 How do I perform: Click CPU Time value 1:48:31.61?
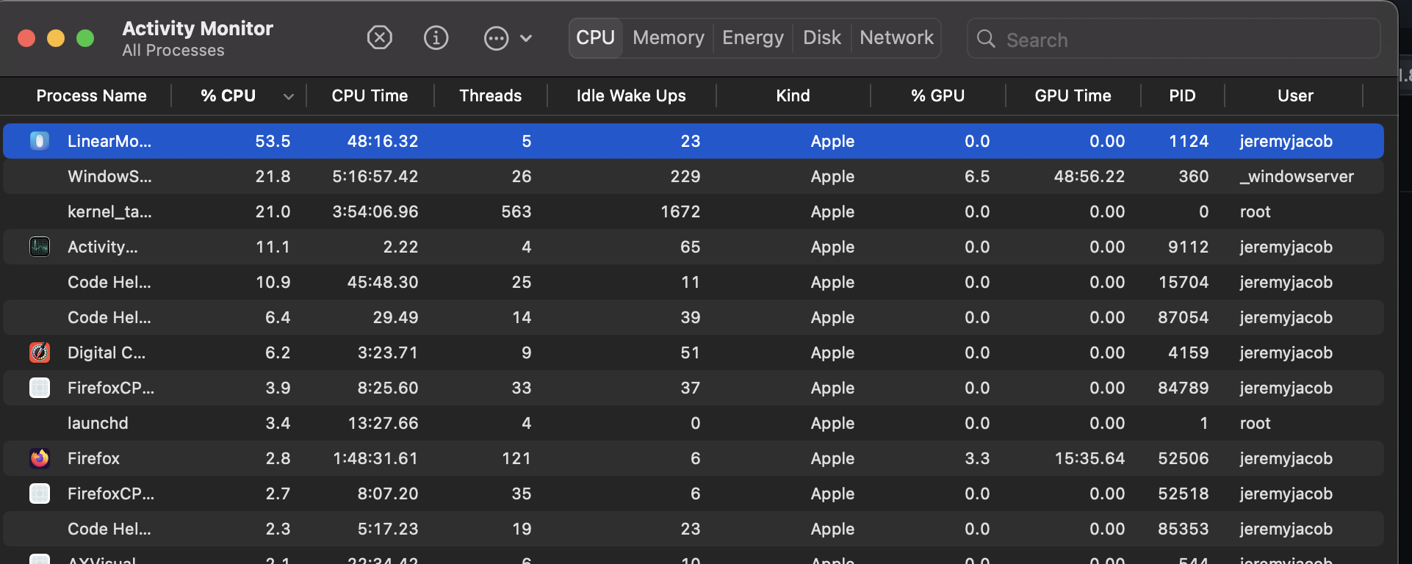(375, 458)
